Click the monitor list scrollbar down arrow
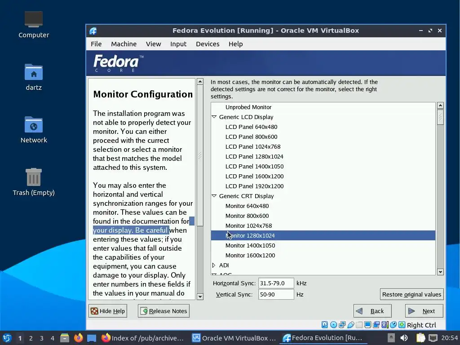Screen dimensions: 460x345 440,272
